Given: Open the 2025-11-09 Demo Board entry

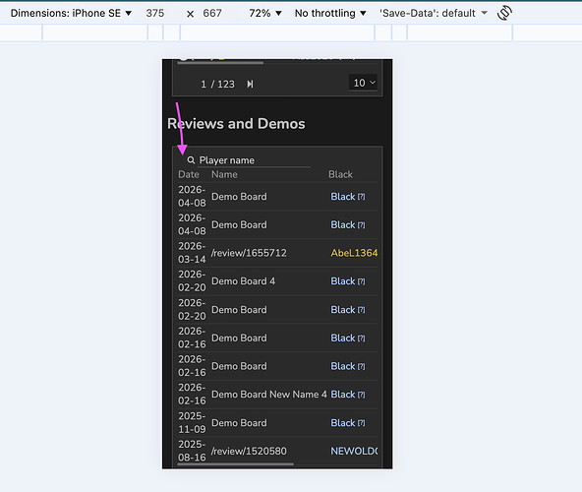Looking at the screenshot, I should [x=239, y=423].
